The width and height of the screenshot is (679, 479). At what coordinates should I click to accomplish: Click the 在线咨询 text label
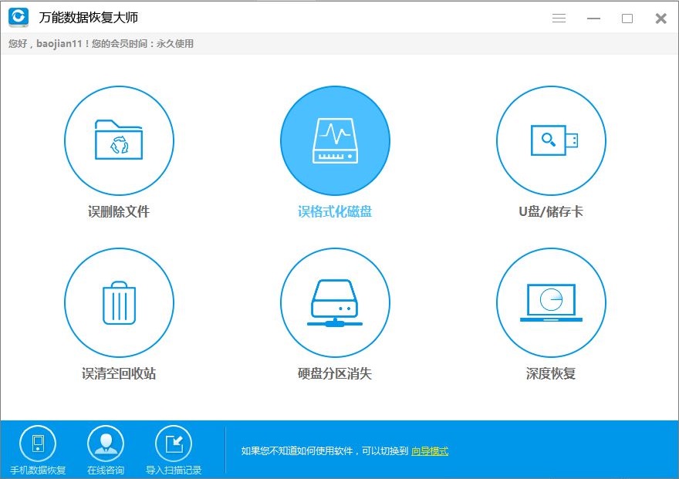click(x=106, y=470)
